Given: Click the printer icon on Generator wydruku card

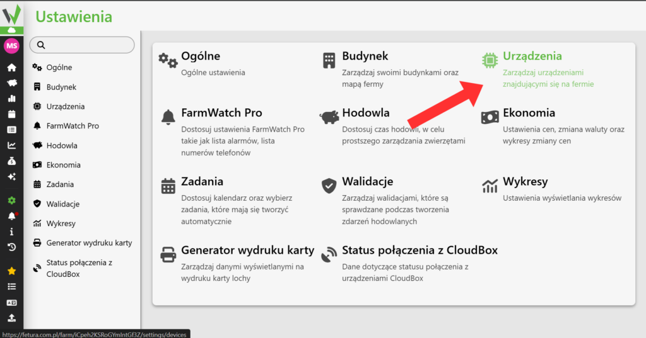Looking at the screenshot, I should (168, 254).
